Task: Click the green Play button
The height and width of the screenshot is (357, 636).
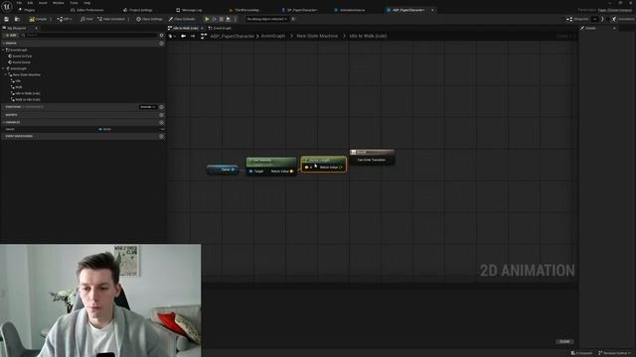Action: click(207, 19)
